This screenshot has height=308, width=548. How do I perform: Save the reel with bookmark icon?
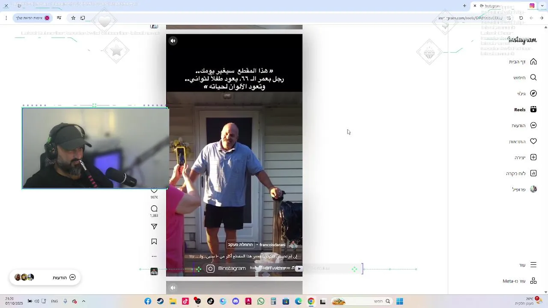154,242
